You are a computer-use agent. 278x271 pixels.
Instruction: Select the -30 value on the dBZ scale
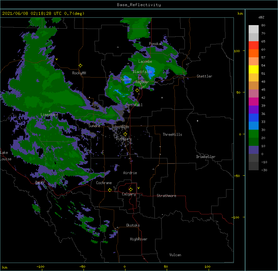(x=264, y=170)
